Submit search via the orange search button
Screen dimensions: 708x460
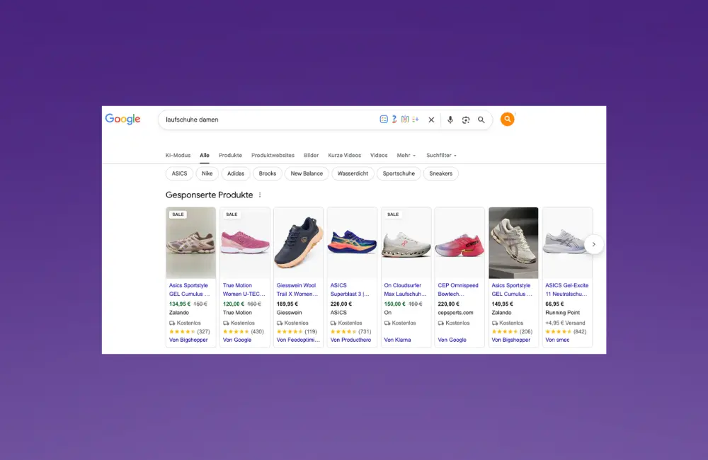click(x=507, y=119)
